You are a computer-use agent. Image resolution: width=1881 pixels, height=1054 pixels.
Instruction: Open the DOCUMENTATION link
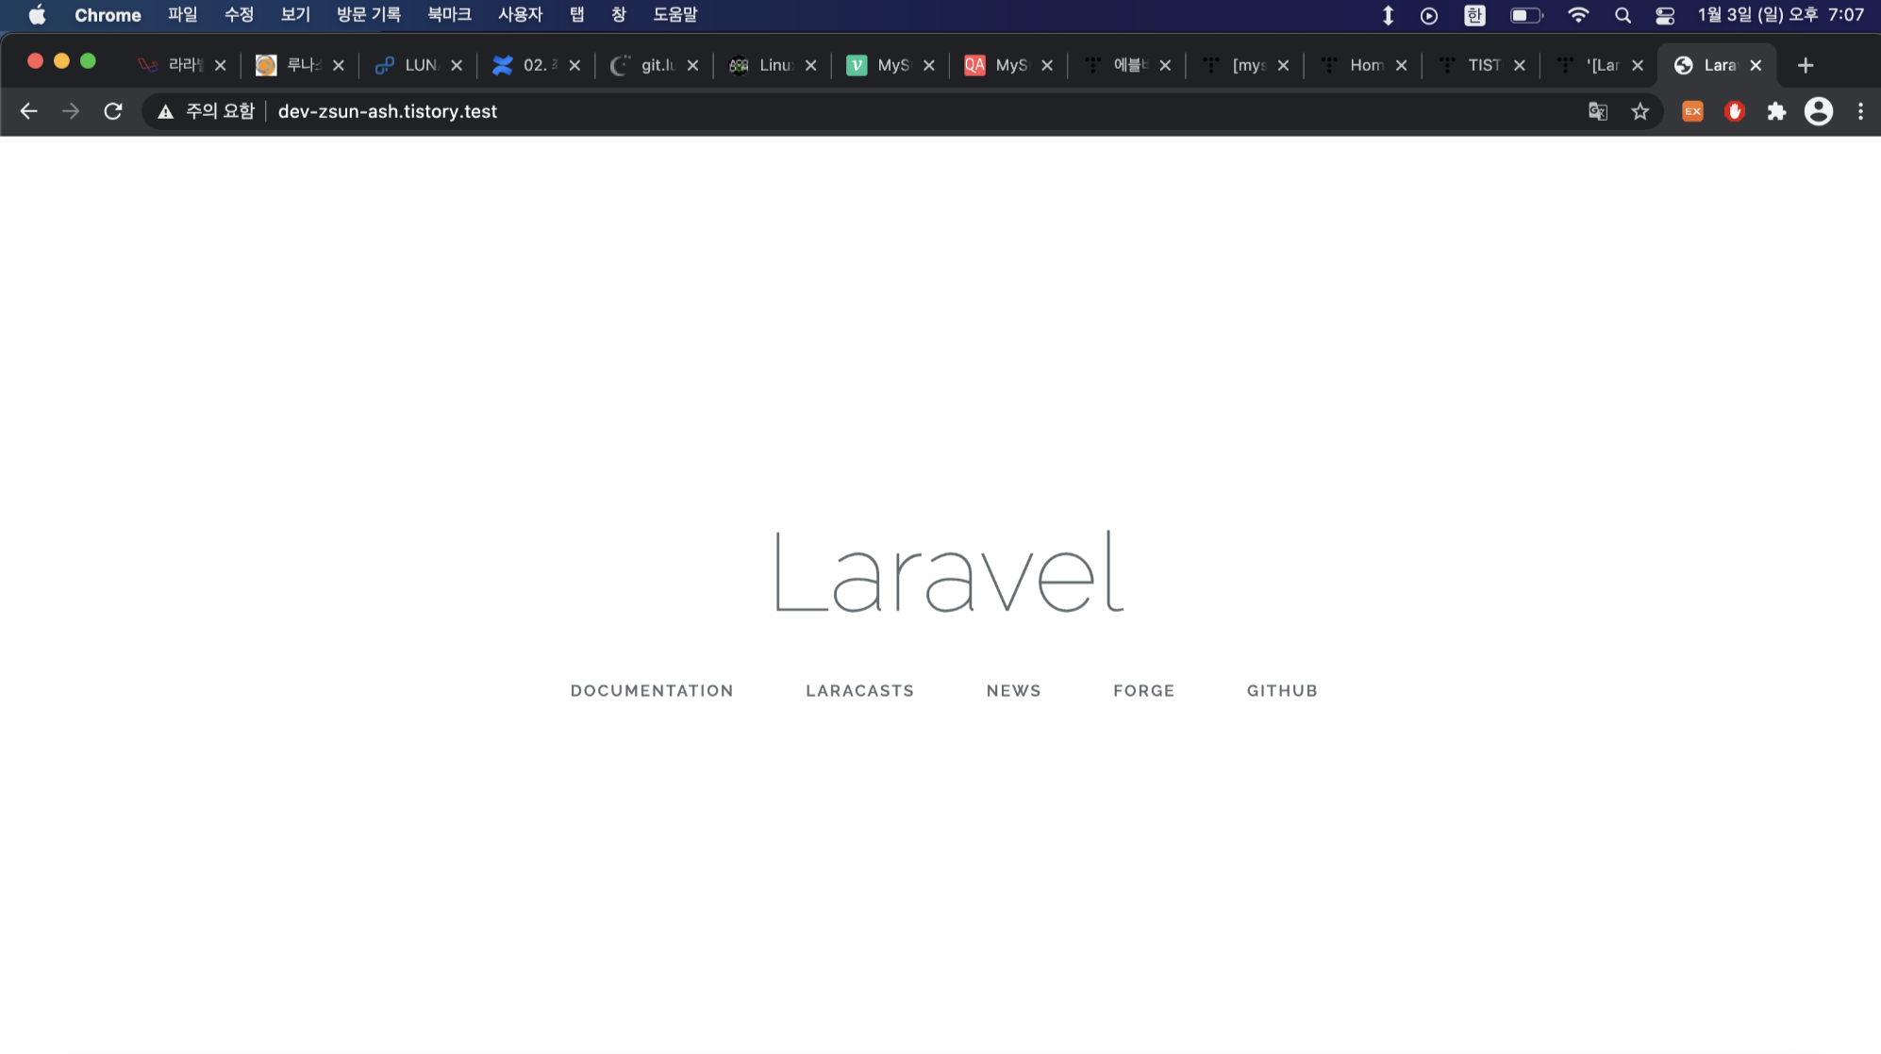(652, 691)
